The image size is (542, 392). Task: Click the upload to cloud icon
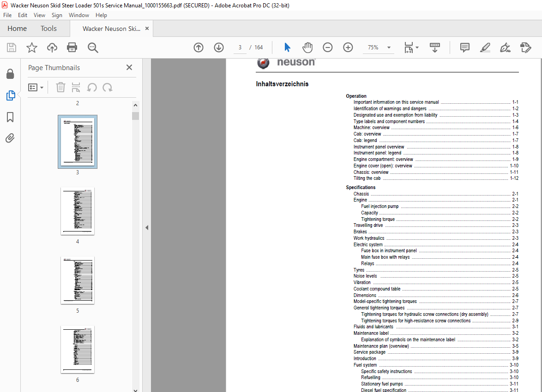point(52,48)
